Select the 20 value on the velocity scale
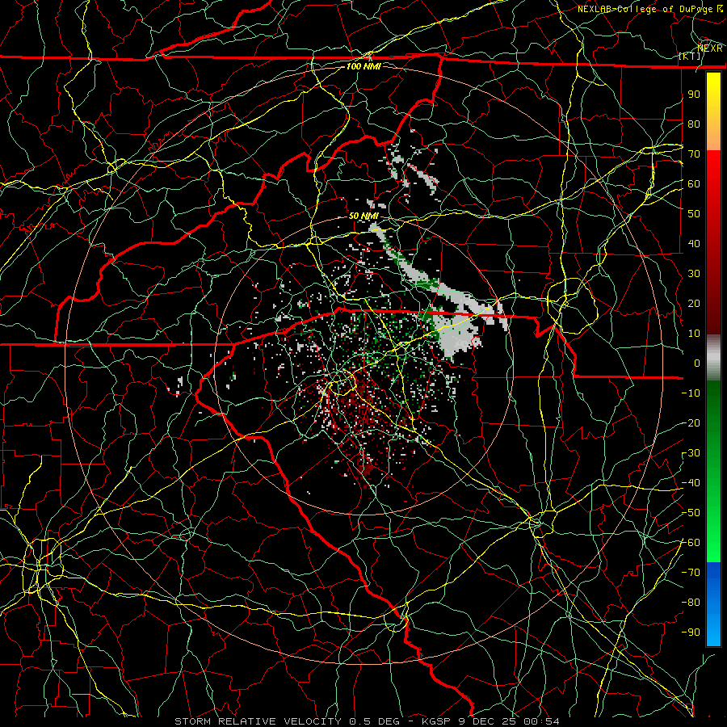Viewport: 727px width, 727px height. coord(694,303)
